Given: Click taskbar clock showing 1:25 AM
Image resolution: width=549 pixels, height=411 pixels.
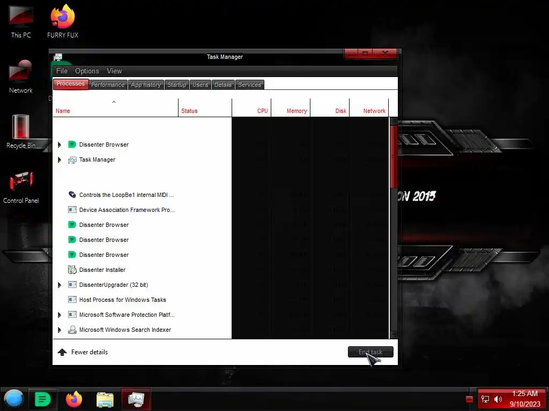Looking at the screenshot, I should 524,399.
